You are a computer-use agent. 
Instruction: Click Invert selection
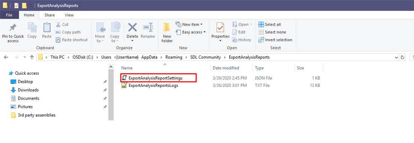(275, 40)
